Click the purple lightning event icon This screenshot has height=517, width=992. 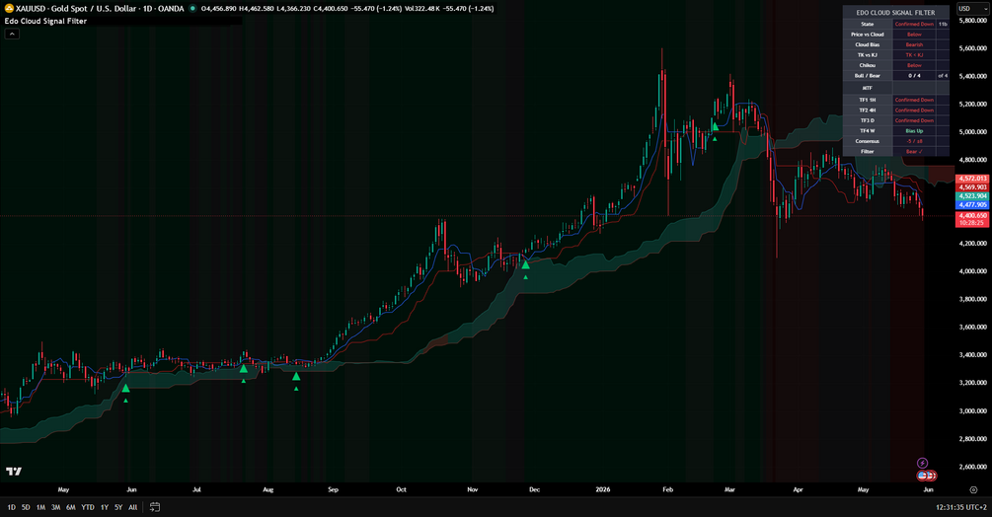pos(922,464)
